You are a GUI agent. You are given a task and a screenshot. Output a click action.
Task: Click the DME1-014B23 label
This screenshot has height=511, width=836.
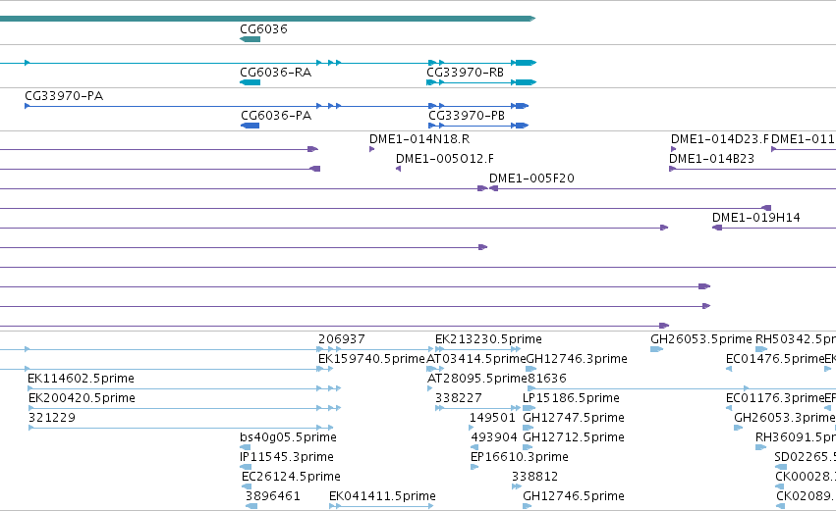[712, 159]
